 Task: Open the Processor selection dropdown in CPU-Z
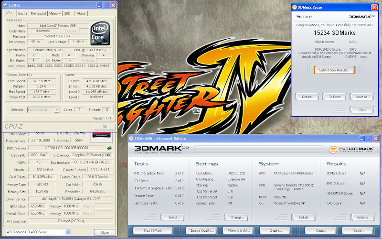coord(56,110)
